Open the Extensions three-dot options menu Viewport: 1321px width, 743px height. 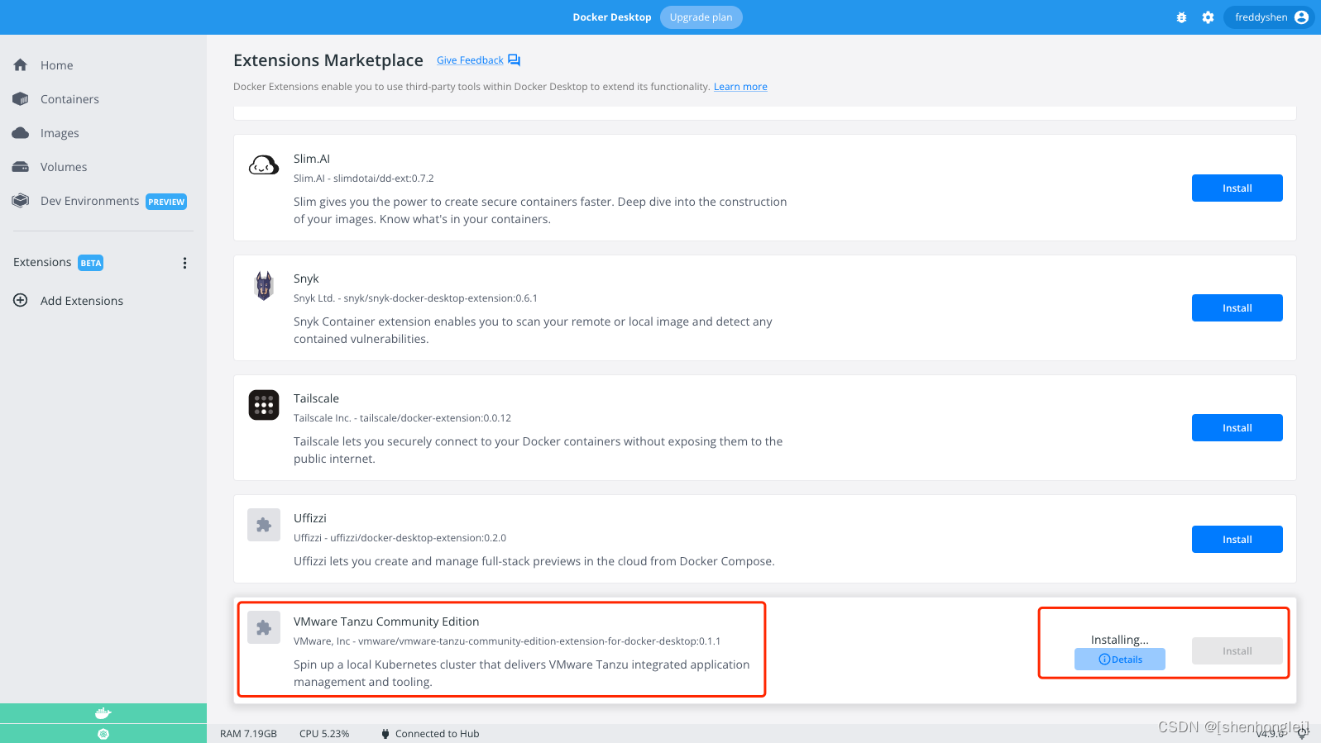[x=184, y=263]
